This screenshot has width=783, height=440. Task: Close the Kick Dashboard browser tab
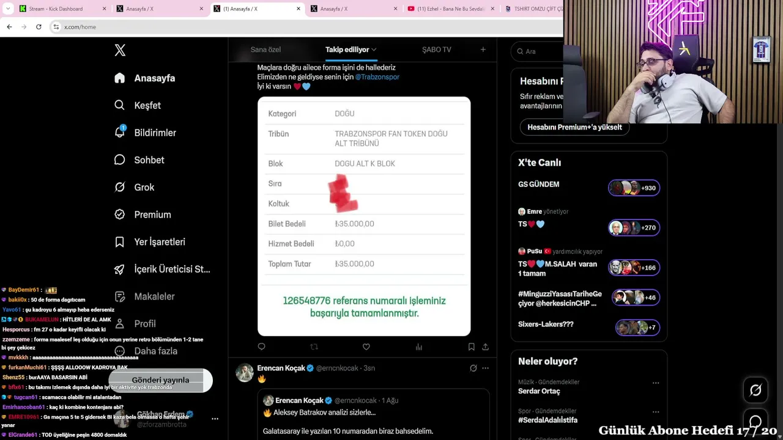click(104, 9)
